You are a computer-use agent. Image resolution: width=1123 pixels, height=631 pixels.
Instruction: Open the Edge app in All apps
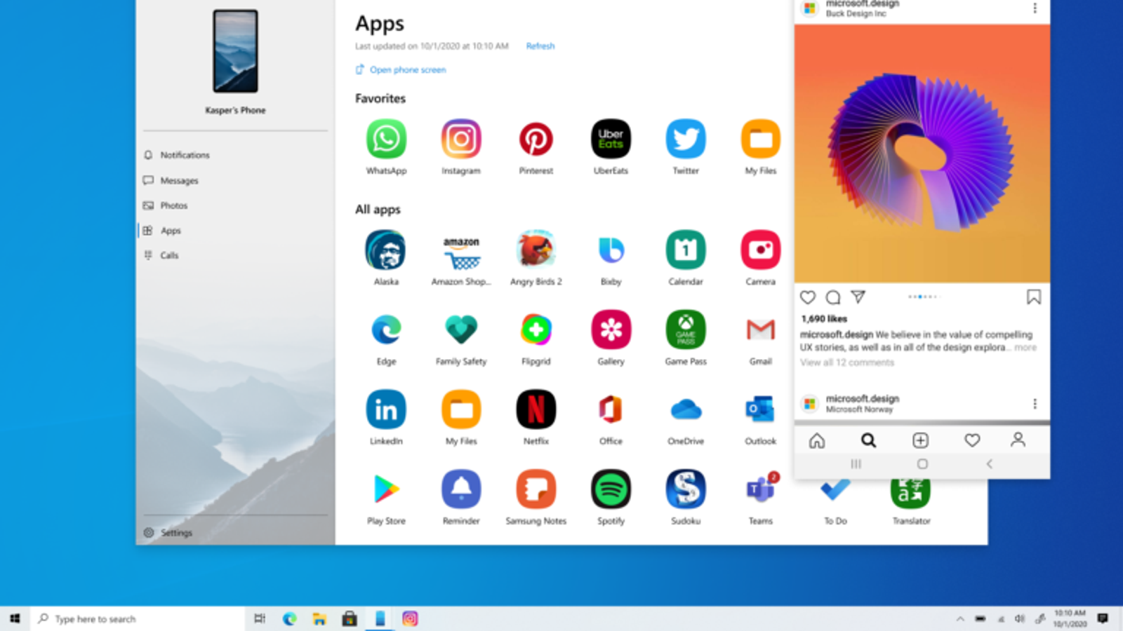[386, 330]
